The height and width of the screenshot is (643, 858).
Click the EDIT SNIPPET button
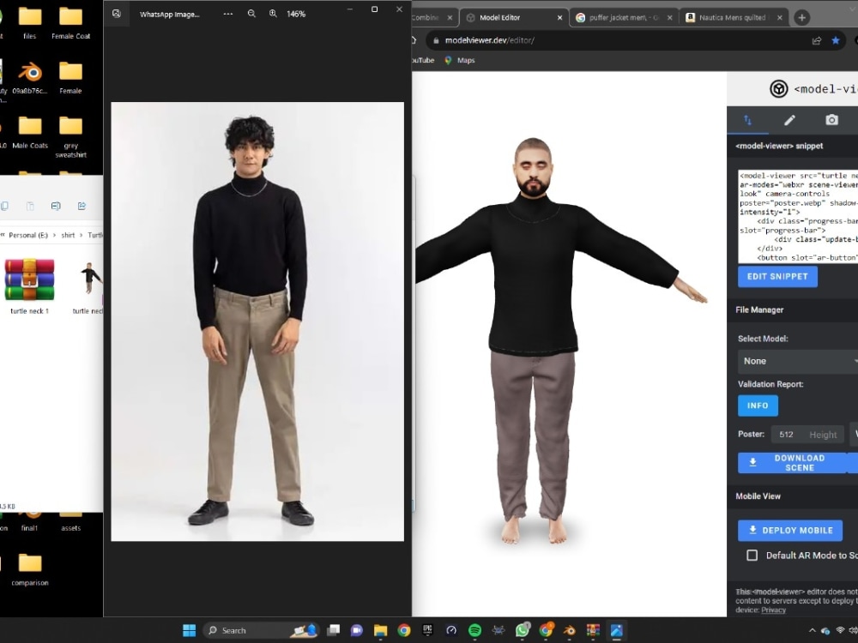click(777, 276)
